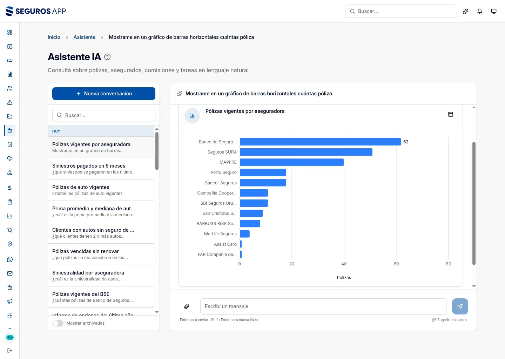Viewport: 505px width, 359px height.
Task: Switch chart to table view icon
Action: pos(451,114)
